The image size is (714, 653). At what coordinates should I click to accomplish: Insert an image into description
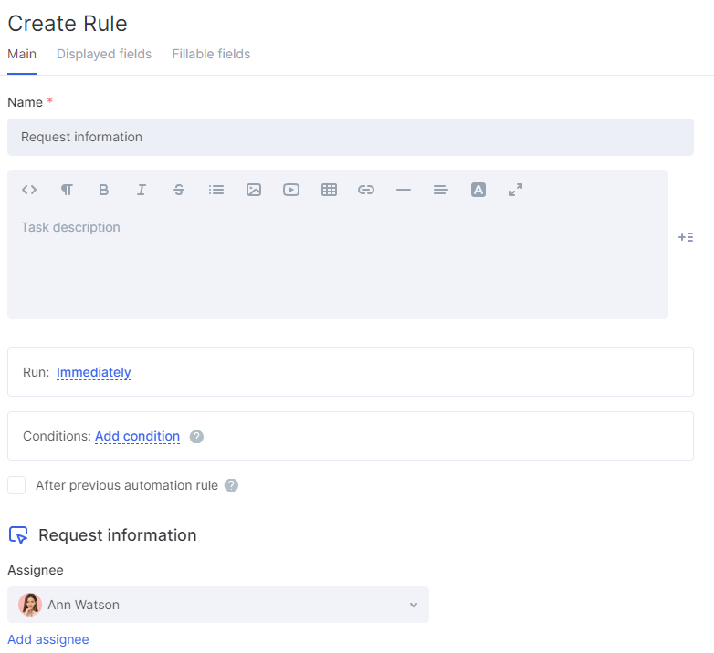(x=254, y=190)
